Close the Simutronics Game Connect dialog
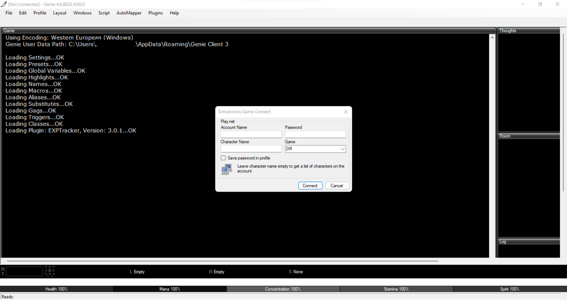The image size is (567, 300). pyautogui.click(x=346, y=112)
